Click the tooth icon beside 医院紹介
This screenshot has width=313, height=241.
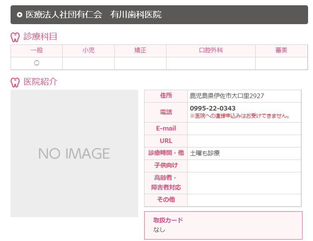(15, 82)
